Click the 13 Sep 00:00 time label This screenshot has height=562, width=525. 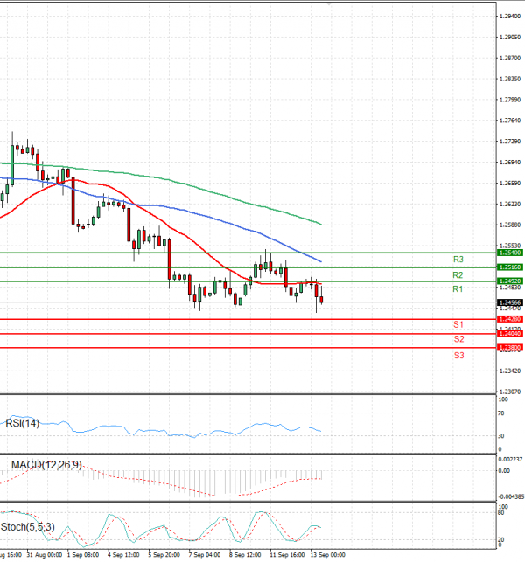(x=327, y=555)
